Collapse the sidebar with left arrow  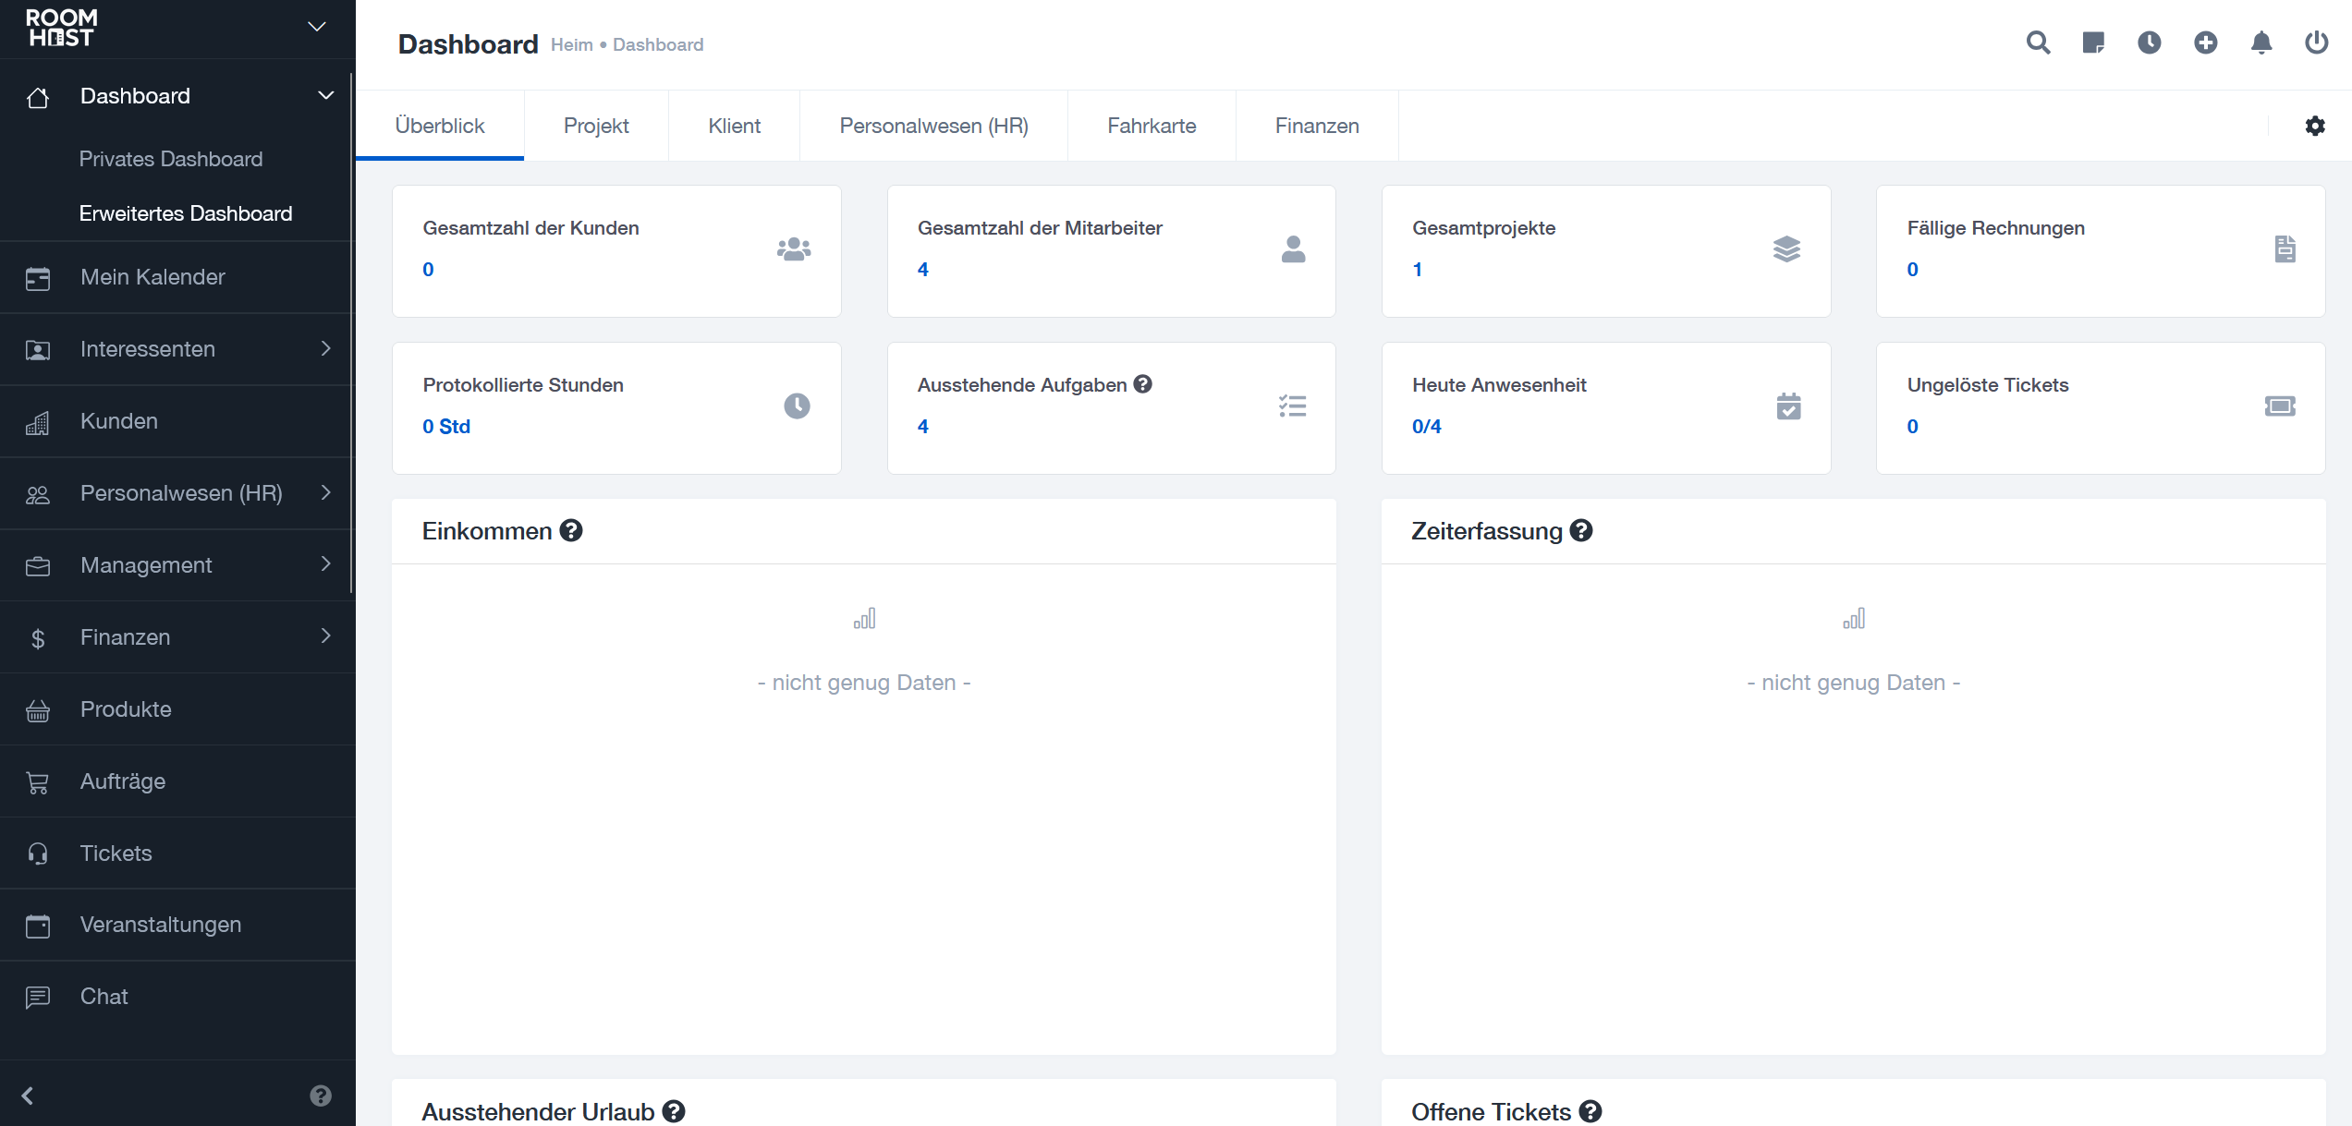click(x=28, y=1096)
